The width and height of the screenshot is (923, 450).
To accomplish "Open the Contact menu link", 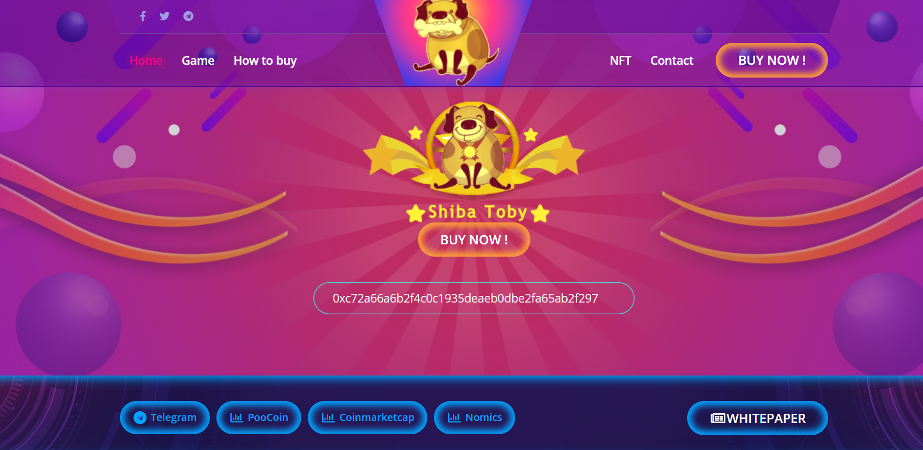I will [672, 61].
